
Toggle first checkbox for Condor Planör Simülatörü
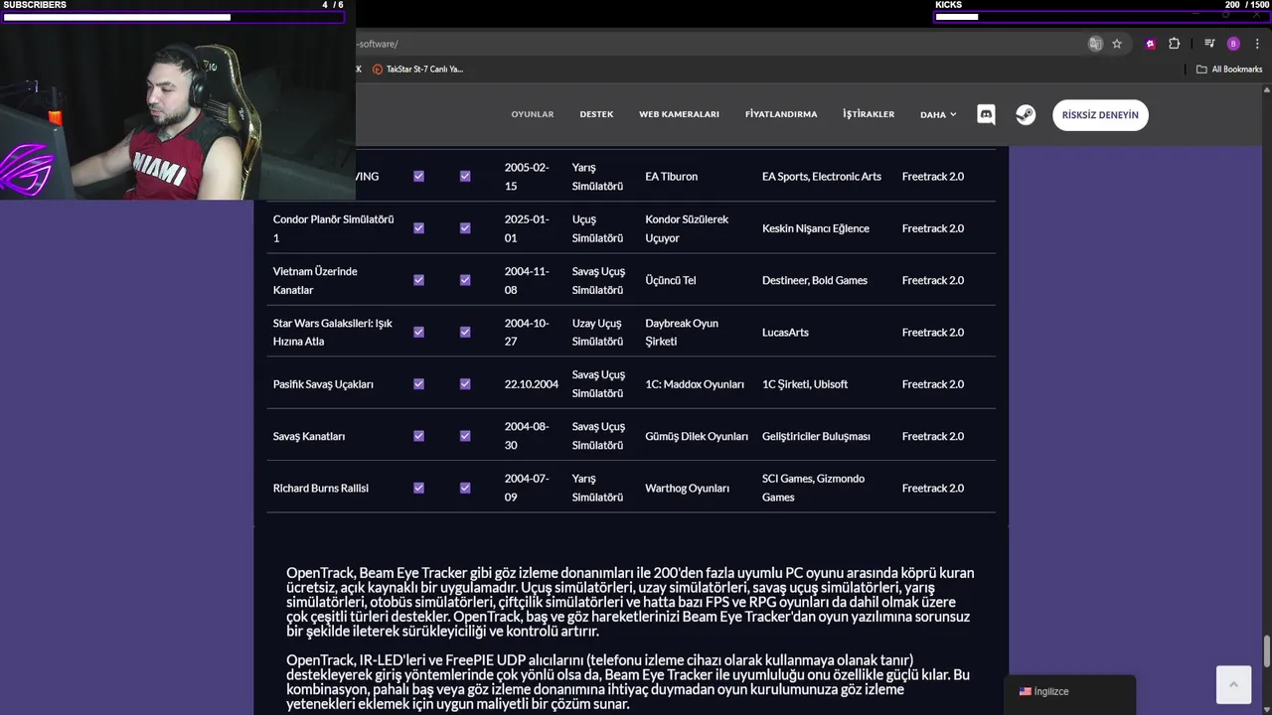pos(418,228)
